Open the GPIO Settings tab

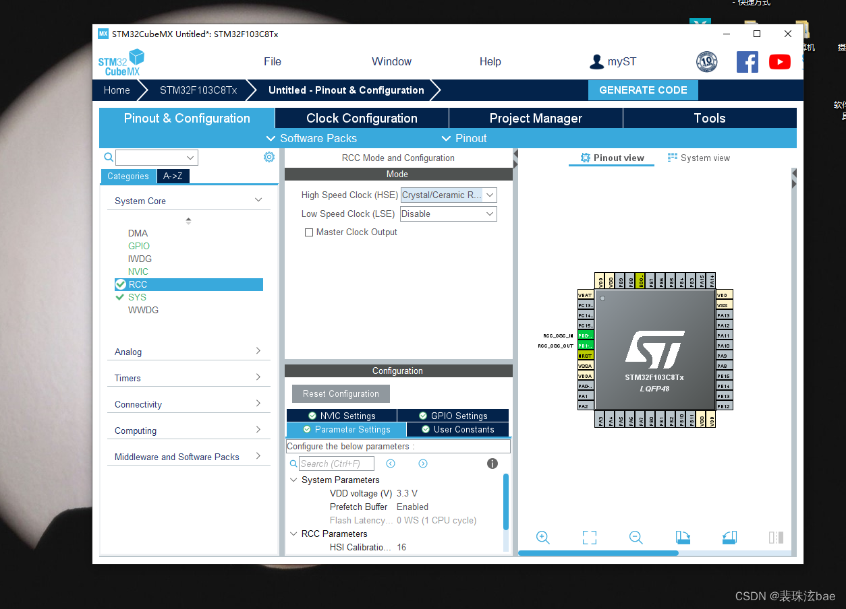coord(453,416)
